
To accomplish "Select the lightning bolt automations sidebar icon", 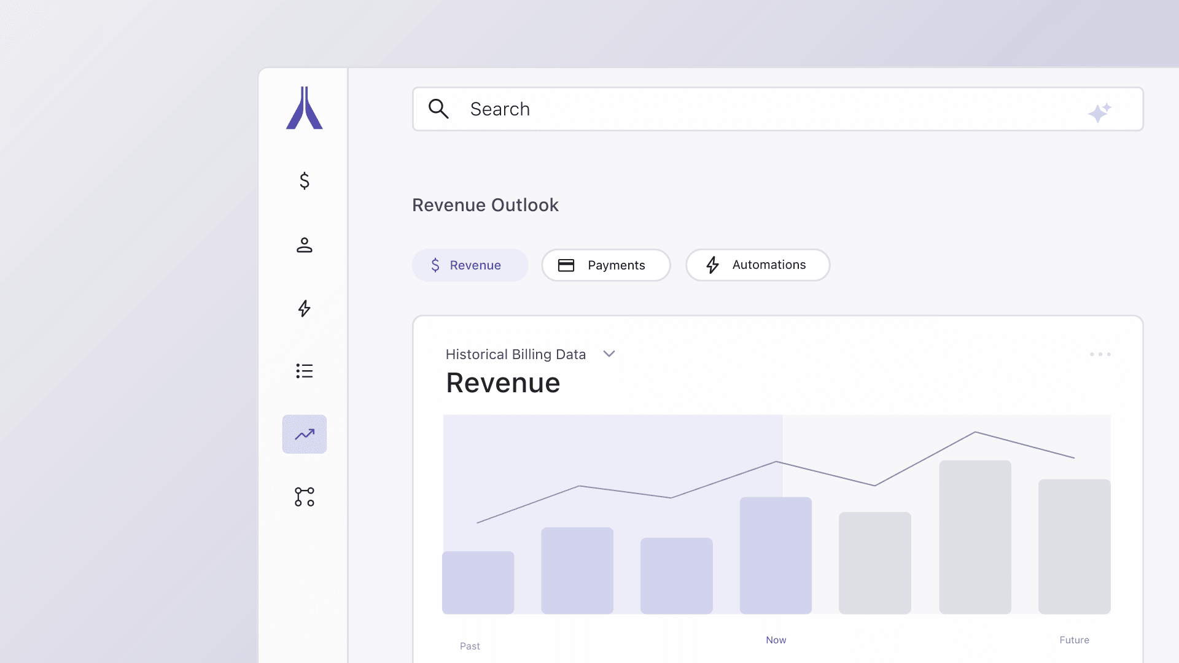I will click(304, 308).
